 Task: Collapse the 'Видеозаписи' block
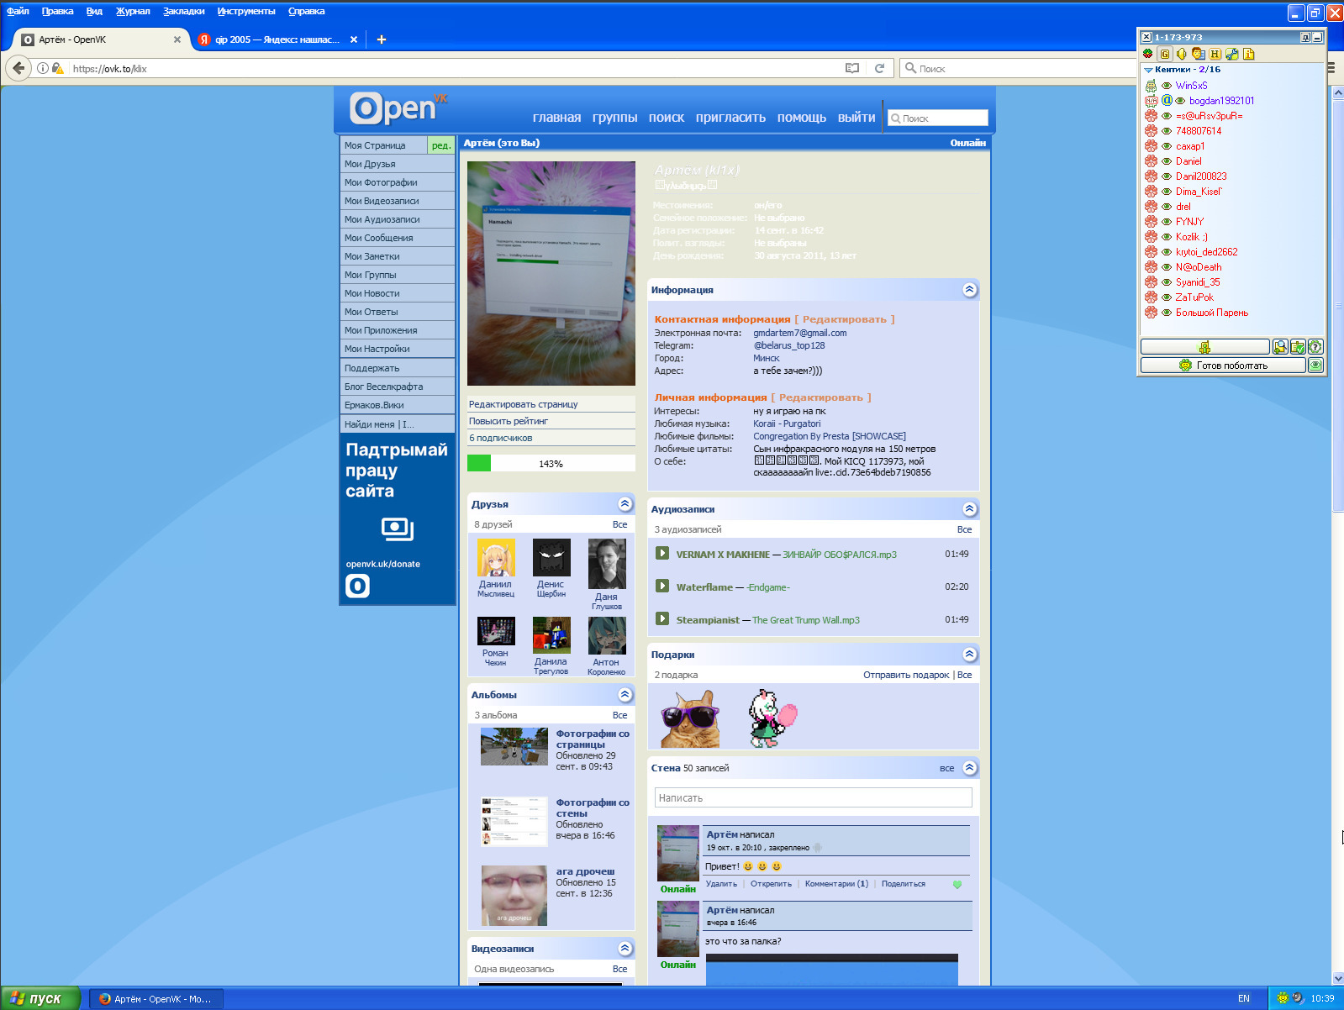coord(625,949)
